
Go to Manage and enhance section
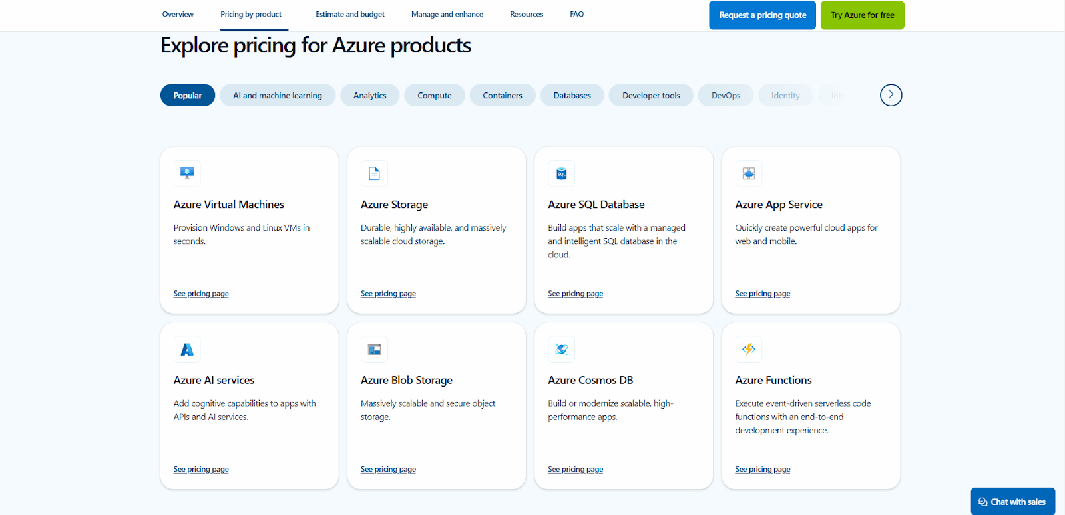(x=447, y=14)
